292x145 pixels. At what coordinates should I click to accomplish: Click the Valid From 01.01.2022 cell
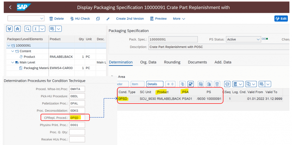coord(256,99)
